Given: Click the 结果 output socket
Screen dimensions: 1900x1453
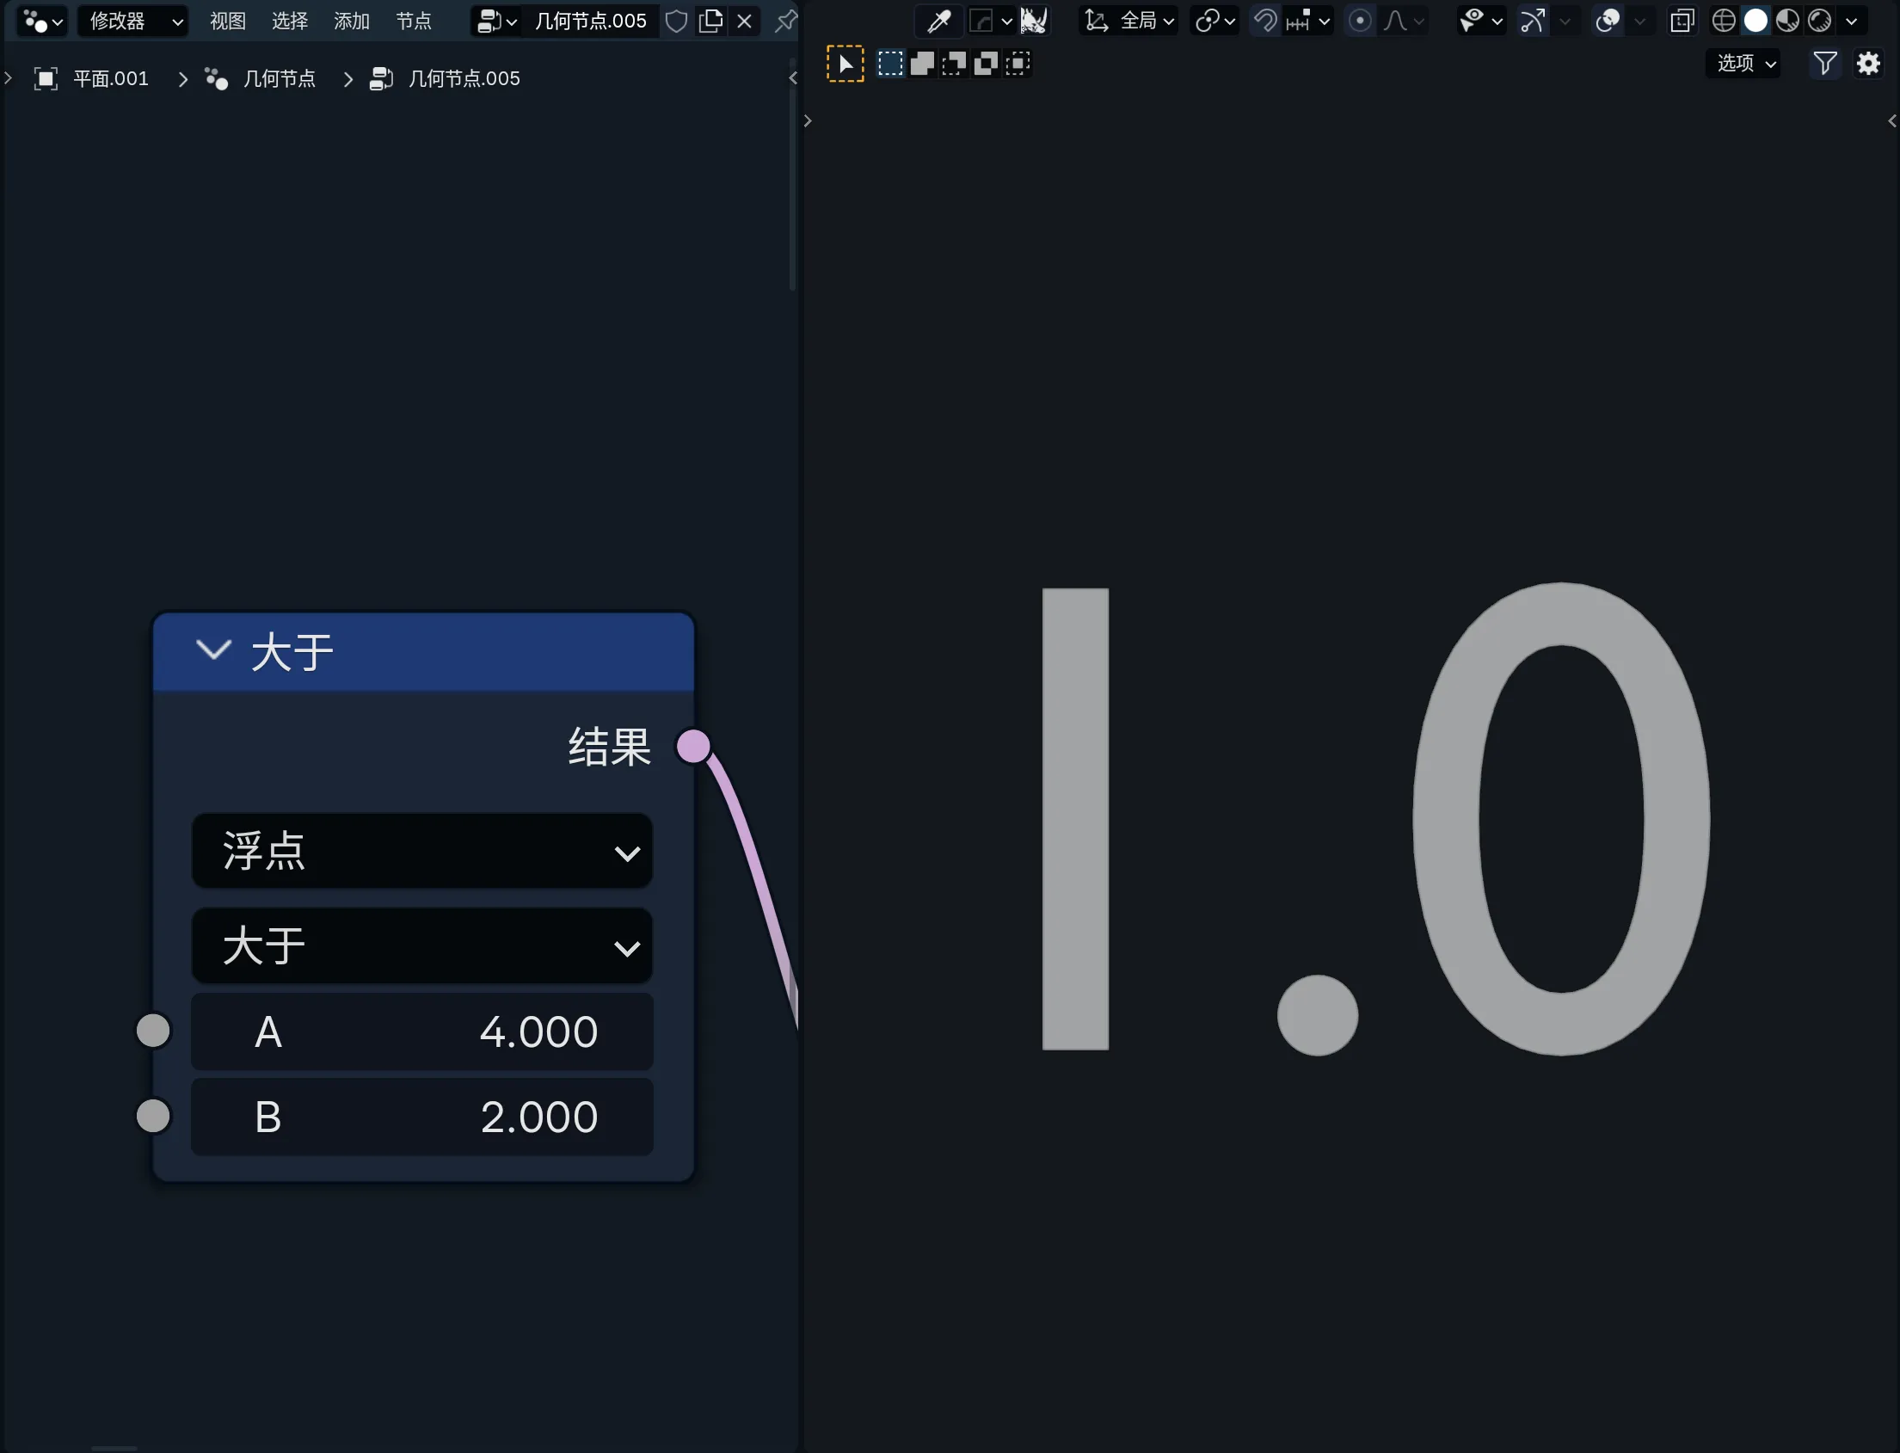Looking at the screenshot, I should pyautogui.click(x=693, y=747).
